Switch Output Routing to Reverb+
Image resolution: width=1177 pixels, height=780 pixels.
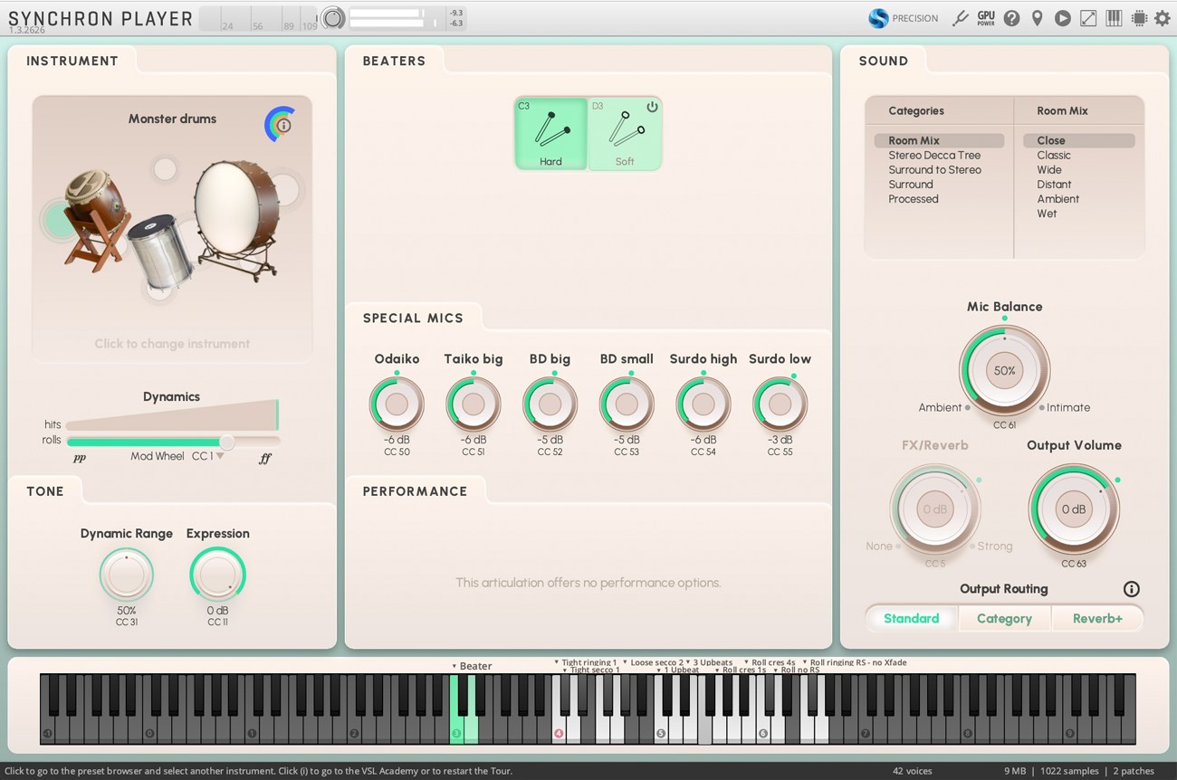point(1097,618)
